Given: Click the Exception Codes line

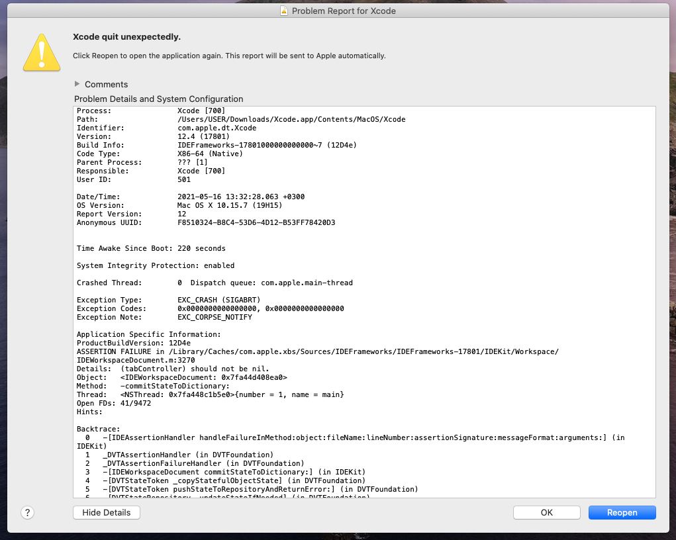Looking at the screenshot, I should tap(211, 309).
